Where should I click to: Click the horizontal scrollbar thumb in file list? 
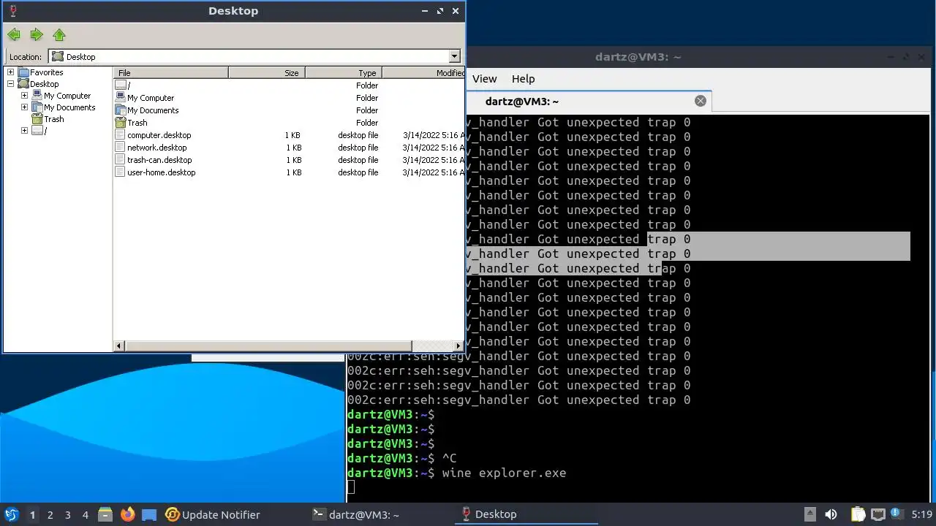click(268, 346)
